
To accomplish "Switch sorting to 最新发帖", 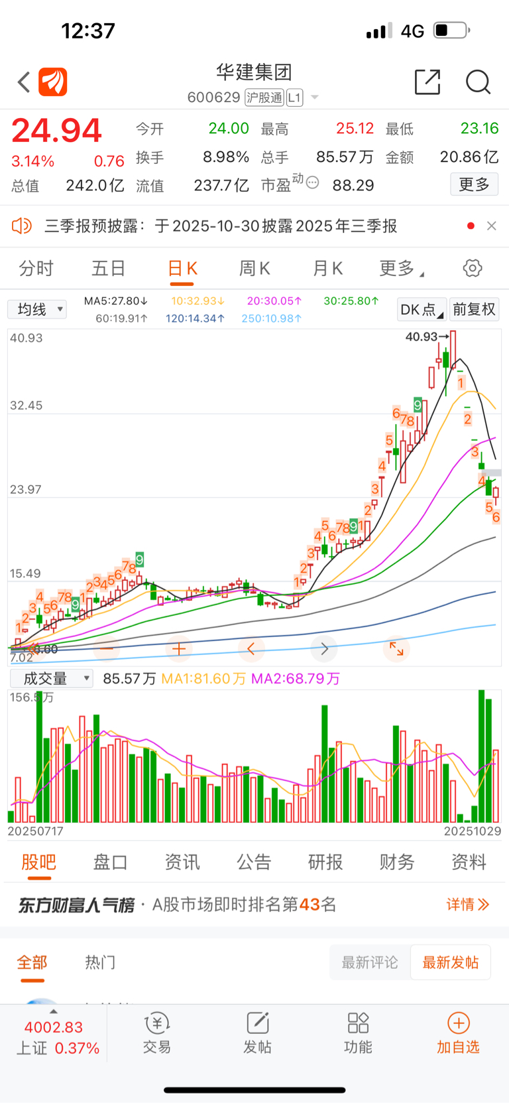I will (x=451, y=962).
